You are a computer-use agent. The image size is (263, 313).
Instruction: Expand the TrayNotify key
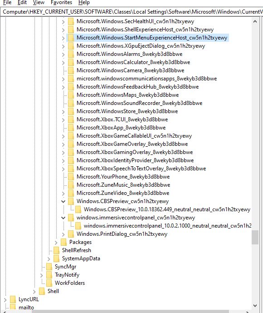click(41, 275)
